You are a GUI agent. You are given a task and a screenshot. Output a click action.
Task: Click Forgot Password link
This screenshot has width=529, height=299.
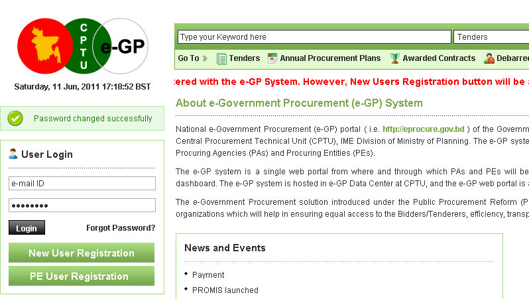[121, 228]
